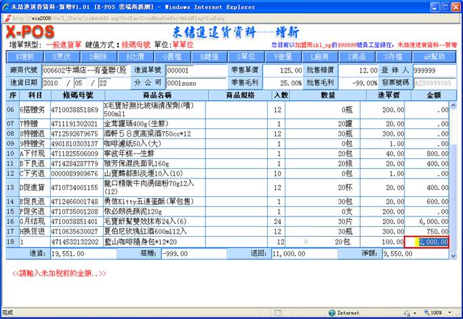The height and width of the screenshot is (319, 463).
Task: Open aH幫助 help button
Action: click(x=432, y=56)
